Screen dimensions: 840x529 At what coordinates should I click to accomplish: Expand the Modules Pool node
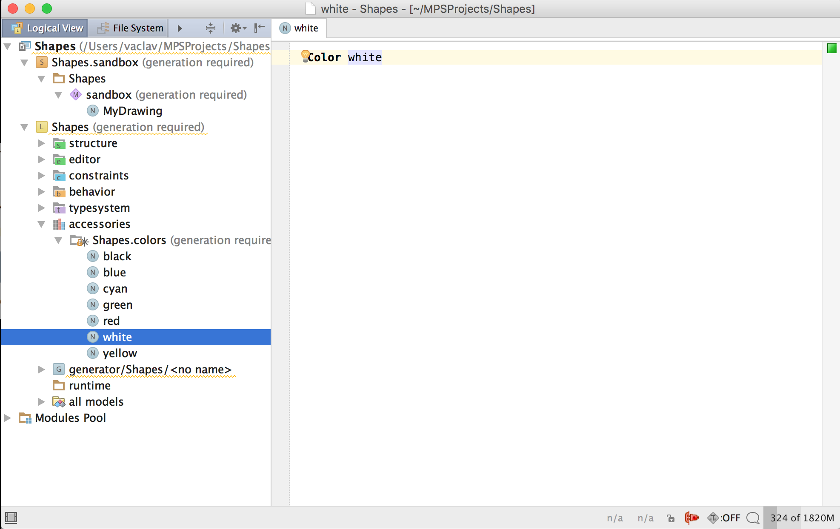(7, 418)
